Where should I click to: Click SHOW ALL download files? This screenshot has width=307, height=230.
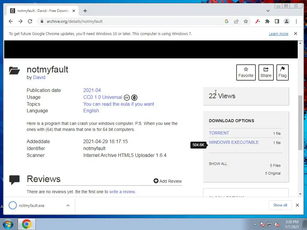(x=218, y=164)
